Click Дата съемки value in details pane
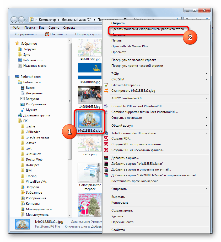 (x=97, y=222)
